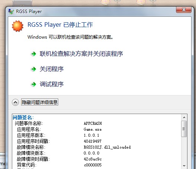Click the 异常代码 label
This screenshot has width=196, height=169.
pyautogui.click(x=27, y=165)
